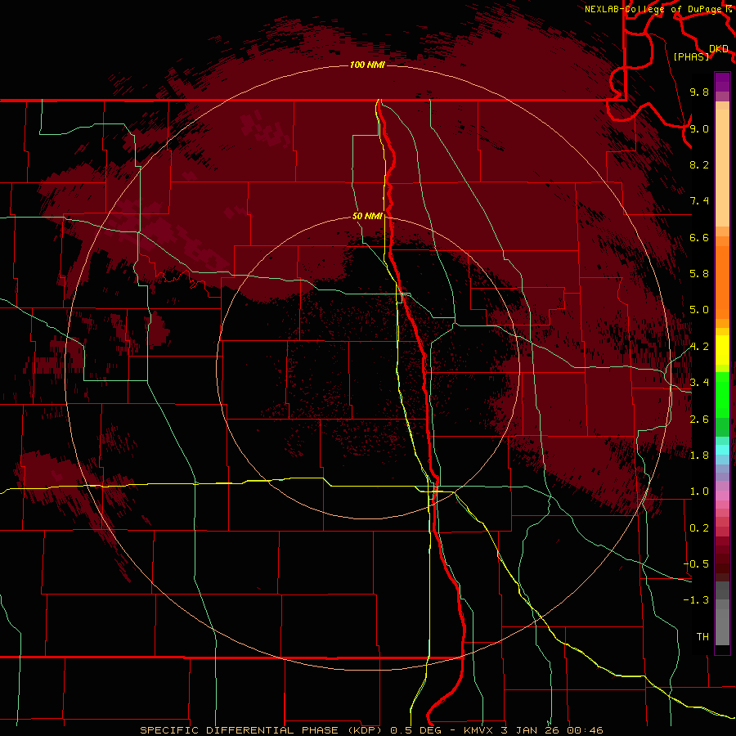Viewport: 736px width, 736px height.
Task: Click the 5.8 scale value
Action: click(699, 274)
